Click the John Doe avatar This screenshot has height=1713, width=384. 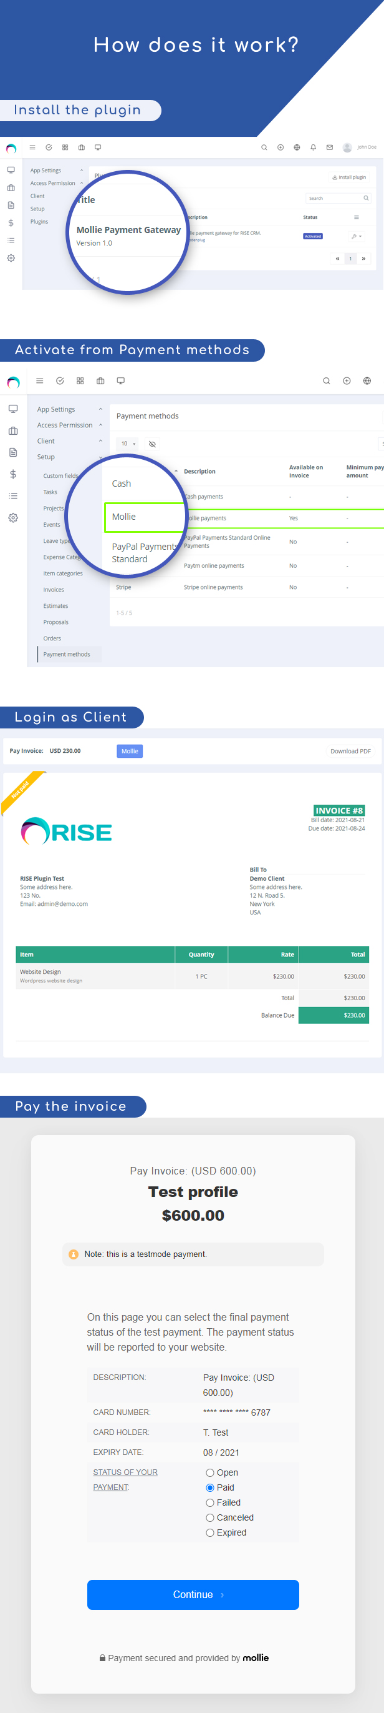347,147
